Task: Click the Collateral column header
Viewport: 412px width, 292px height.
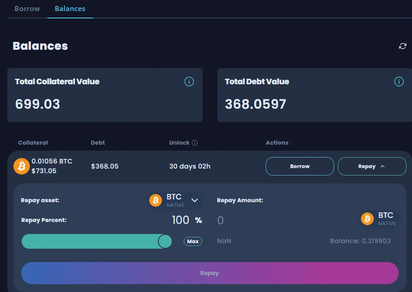Action: 33,143
